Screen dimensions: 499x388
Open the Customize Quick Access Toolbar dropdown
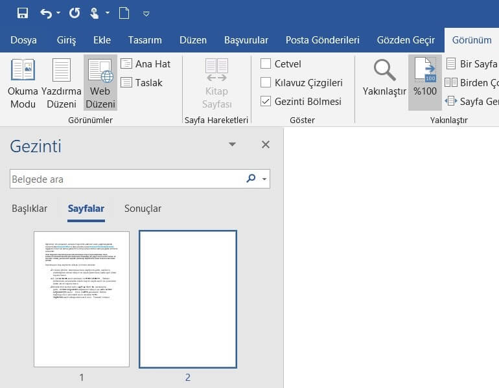point(146,14)
